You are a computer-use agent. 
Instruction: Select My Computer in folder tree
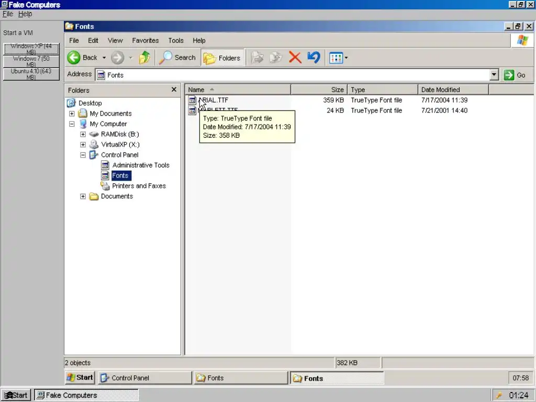pyautogui.click(x=108, y=124)
